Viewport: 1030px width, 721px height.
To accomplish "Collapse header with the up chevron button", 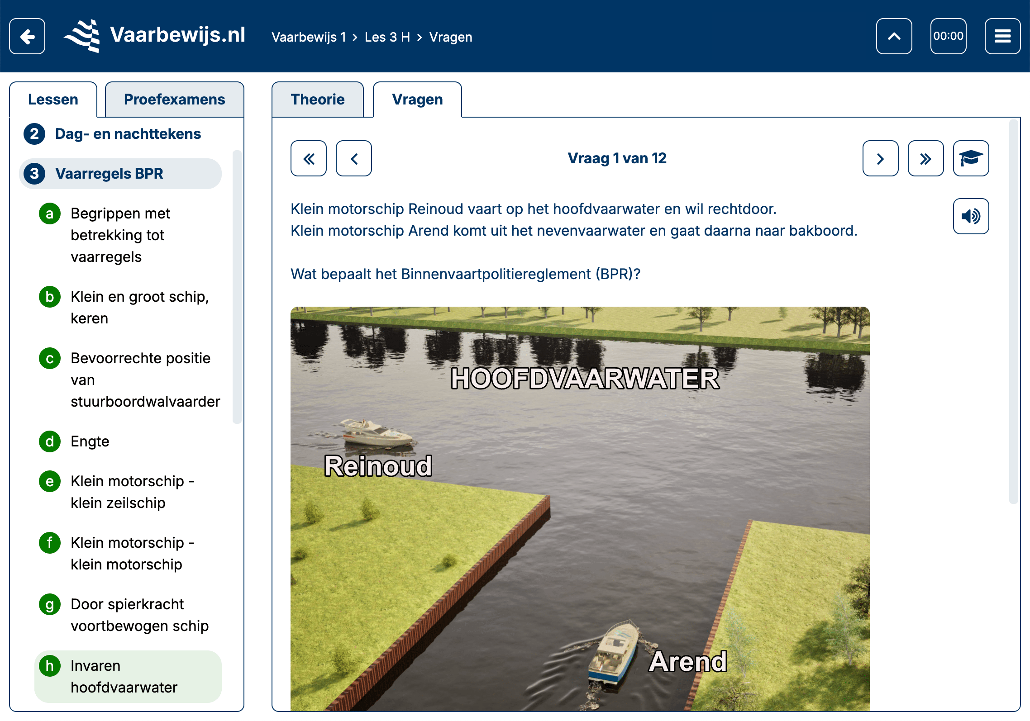I will tap(894, 36).
